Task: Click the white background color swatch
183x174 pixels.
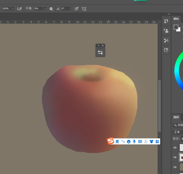Action: click(179, 30)
